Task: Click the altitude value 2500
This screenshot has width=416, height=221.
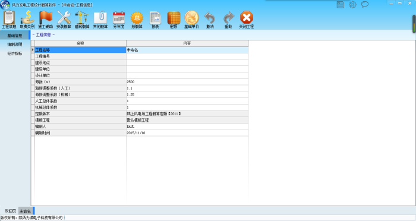Action: [187, 82]
